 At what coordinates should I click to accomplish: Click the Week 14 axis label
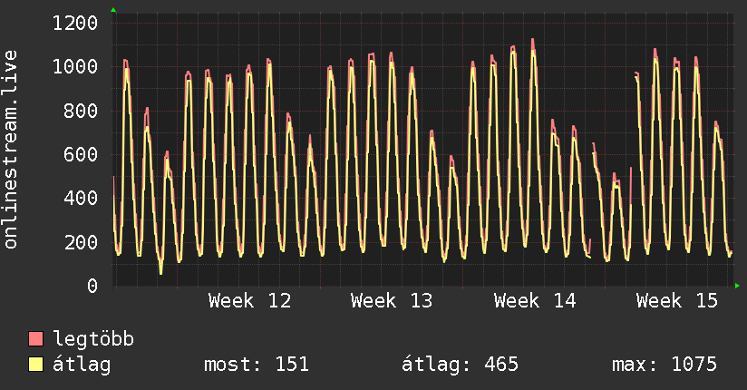(535, 301)
